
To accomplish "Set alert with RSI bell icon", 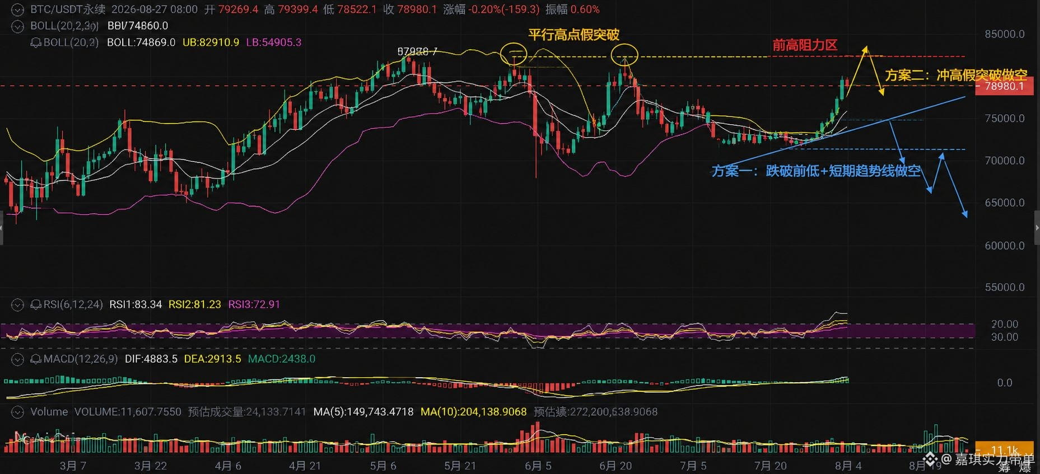I will pos(35,305).
